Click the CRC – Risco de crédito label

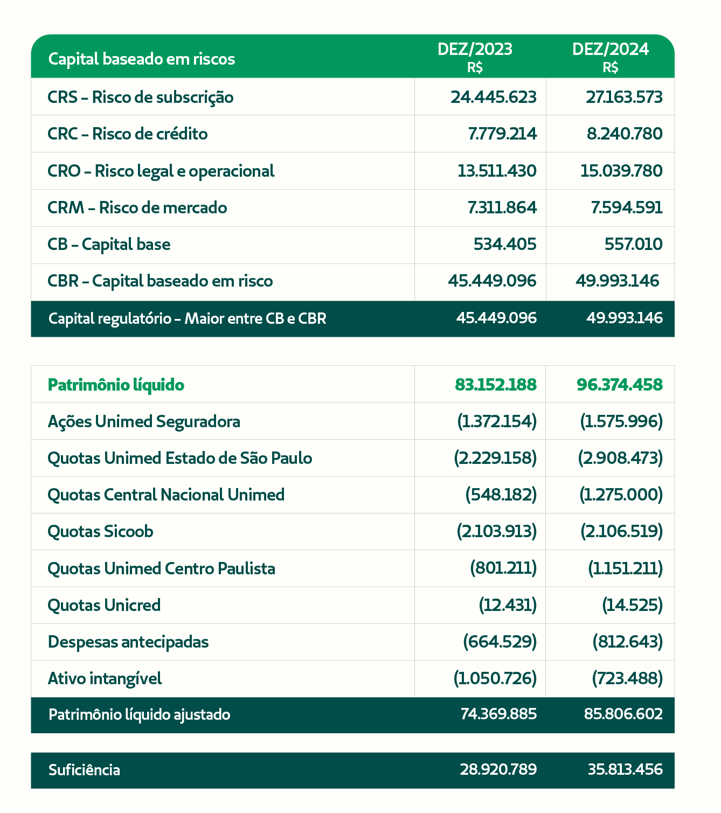coord(128,134)
